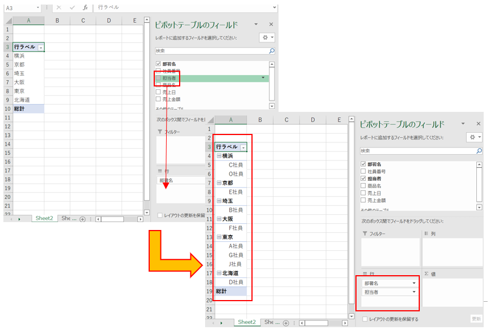The image size is (491, 330).
Task: Check the unchecked 担当者 box highlighted in green
Action: pos(158,78)
